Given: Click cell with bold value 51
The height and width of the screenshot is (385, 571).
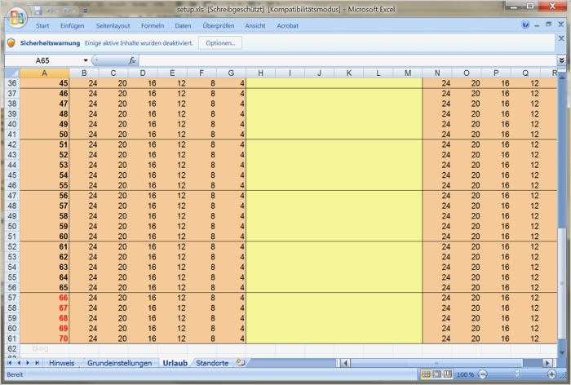Looking at the screenshot, I should pos(44,144).
